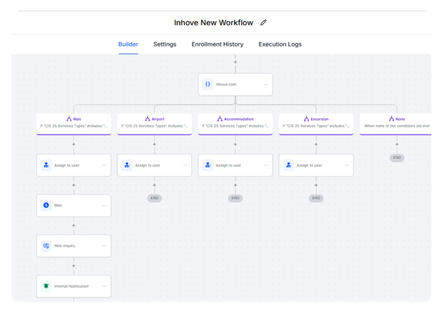447x313 pixels.
Task: Click the chain-link icon on Ride Inquiry node
Action: pyautogui.click(x=46, y=245)
